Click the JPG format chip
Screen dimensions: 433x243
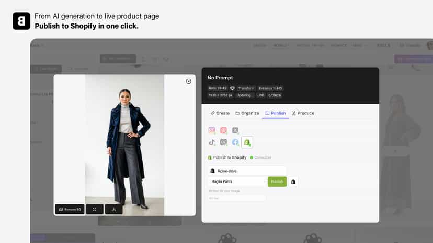point(260,95)
